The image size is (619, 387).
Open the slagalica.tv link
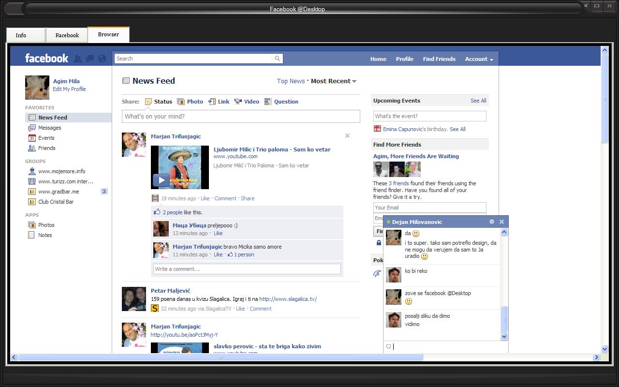288,299
